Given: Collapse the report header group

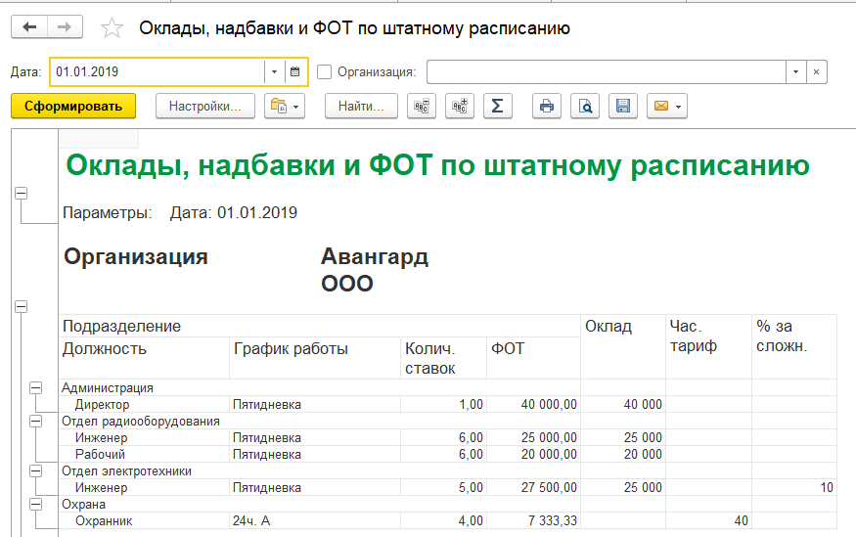Looking at the screenshot, I should pyautogui.click(x=22, y=194).
